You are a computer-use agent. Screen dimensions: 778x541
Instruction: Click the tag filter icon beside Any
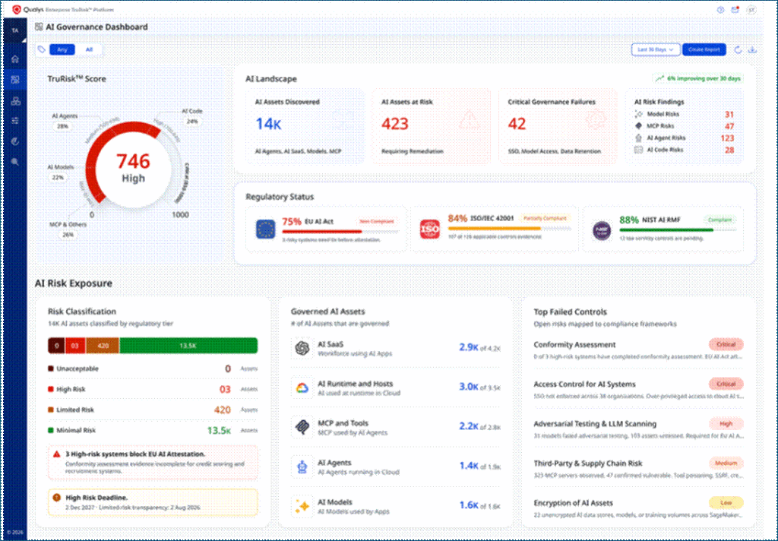pyautogui.click(x=42, y=49)
